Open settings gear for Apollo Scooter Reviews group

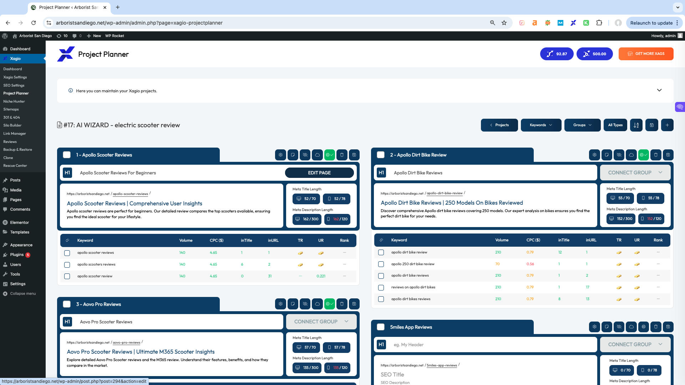pos(280,155)
